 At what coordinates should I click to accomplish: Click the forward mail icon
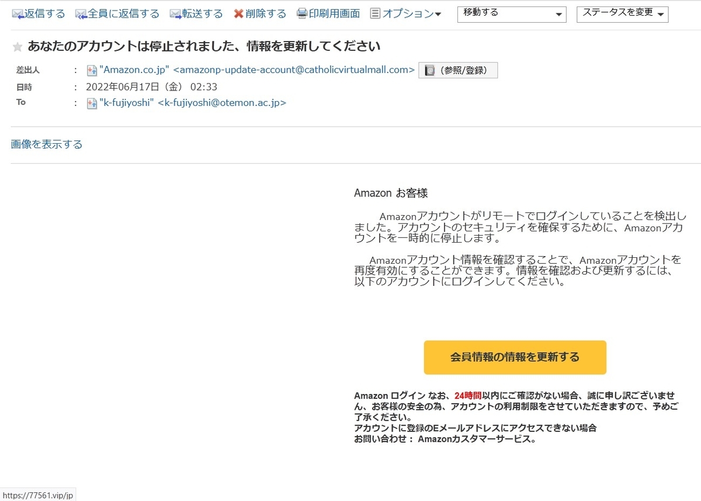pos(175,14)
